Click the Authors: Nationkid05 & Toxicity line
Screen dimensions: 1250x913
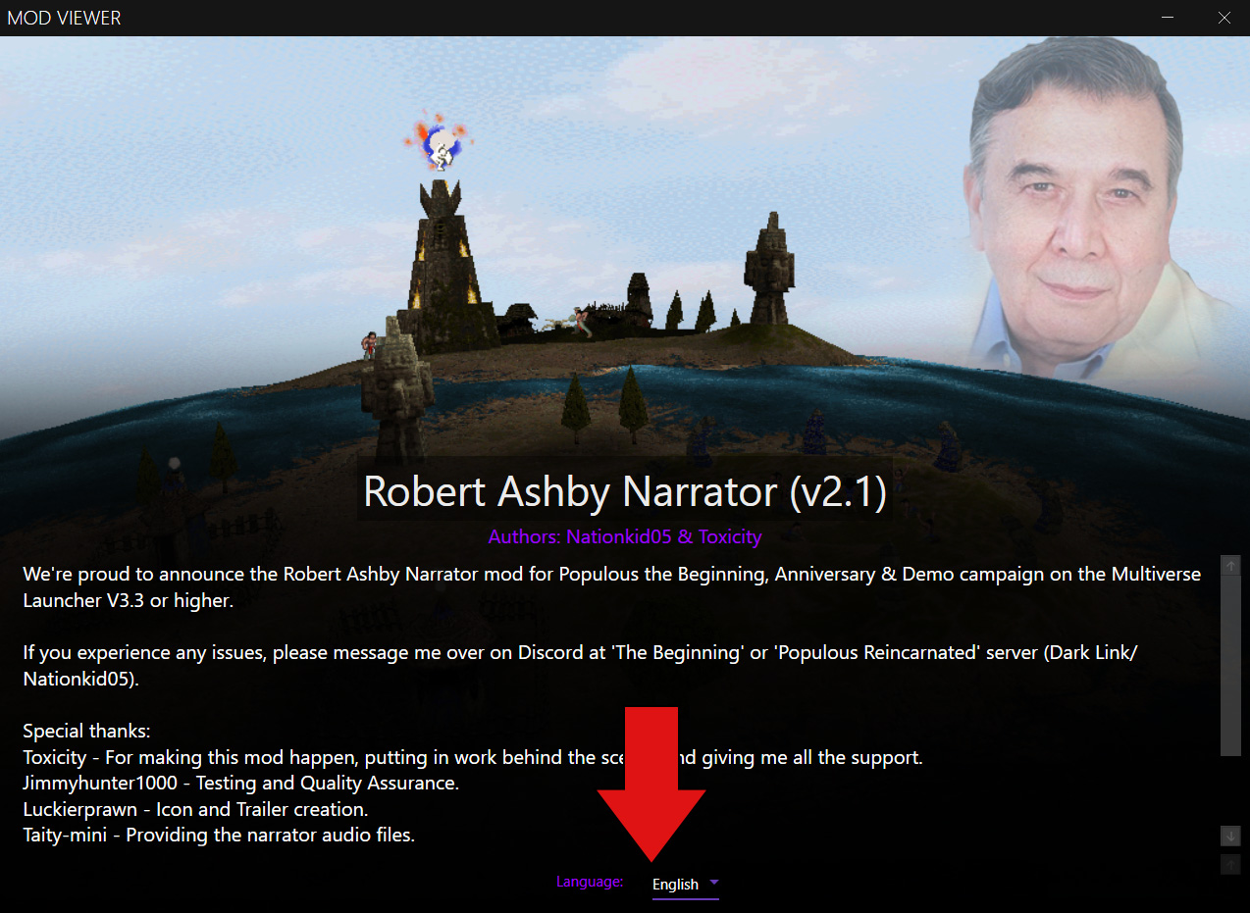pos(625,536)
